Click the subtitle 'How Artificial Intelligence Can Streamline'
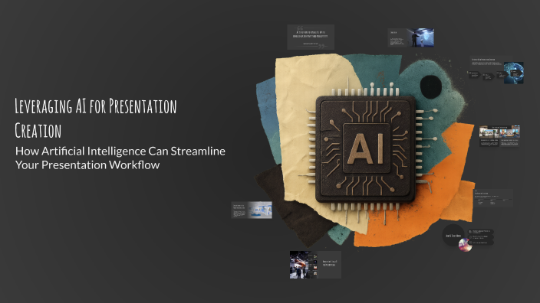Viewport: 540px width, 303px height. point(120,151)
